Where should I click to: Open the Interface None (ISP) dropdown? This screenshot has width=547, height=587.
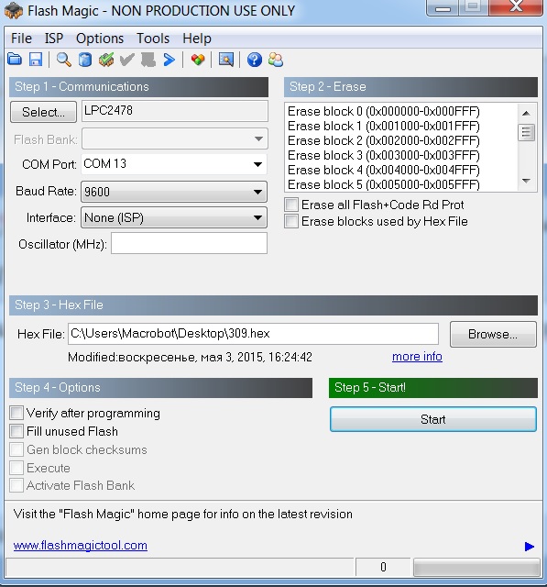(x=257, y=218)
